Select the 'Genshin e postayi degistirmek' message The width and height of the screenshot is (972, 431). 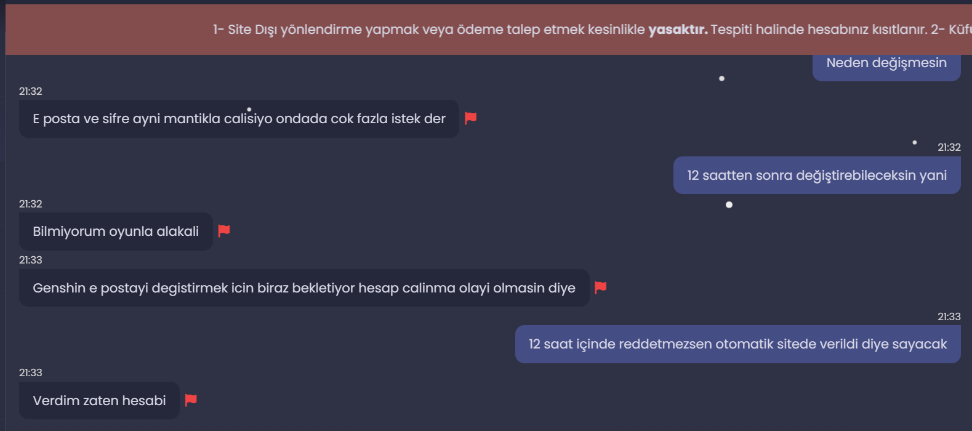pos(304,288)
